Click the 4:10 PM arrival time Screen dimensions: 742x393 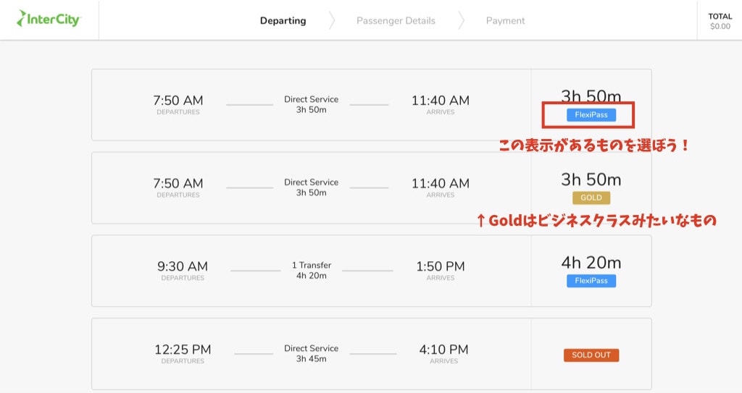point(443,350)
